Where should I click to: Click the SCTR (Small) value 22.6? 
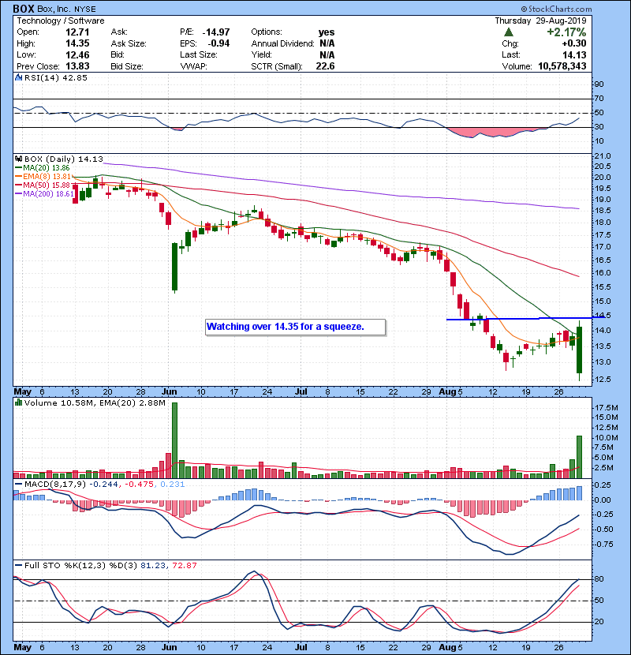point(325,66)
